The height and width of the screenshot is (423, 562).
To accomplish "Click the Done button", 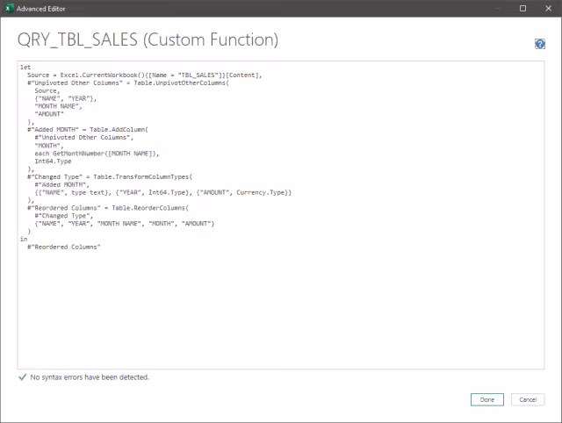I will 487,399.
